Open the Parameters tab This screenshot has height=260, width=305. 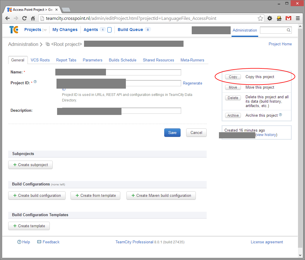pyautogui.click(x=92, y=60)
